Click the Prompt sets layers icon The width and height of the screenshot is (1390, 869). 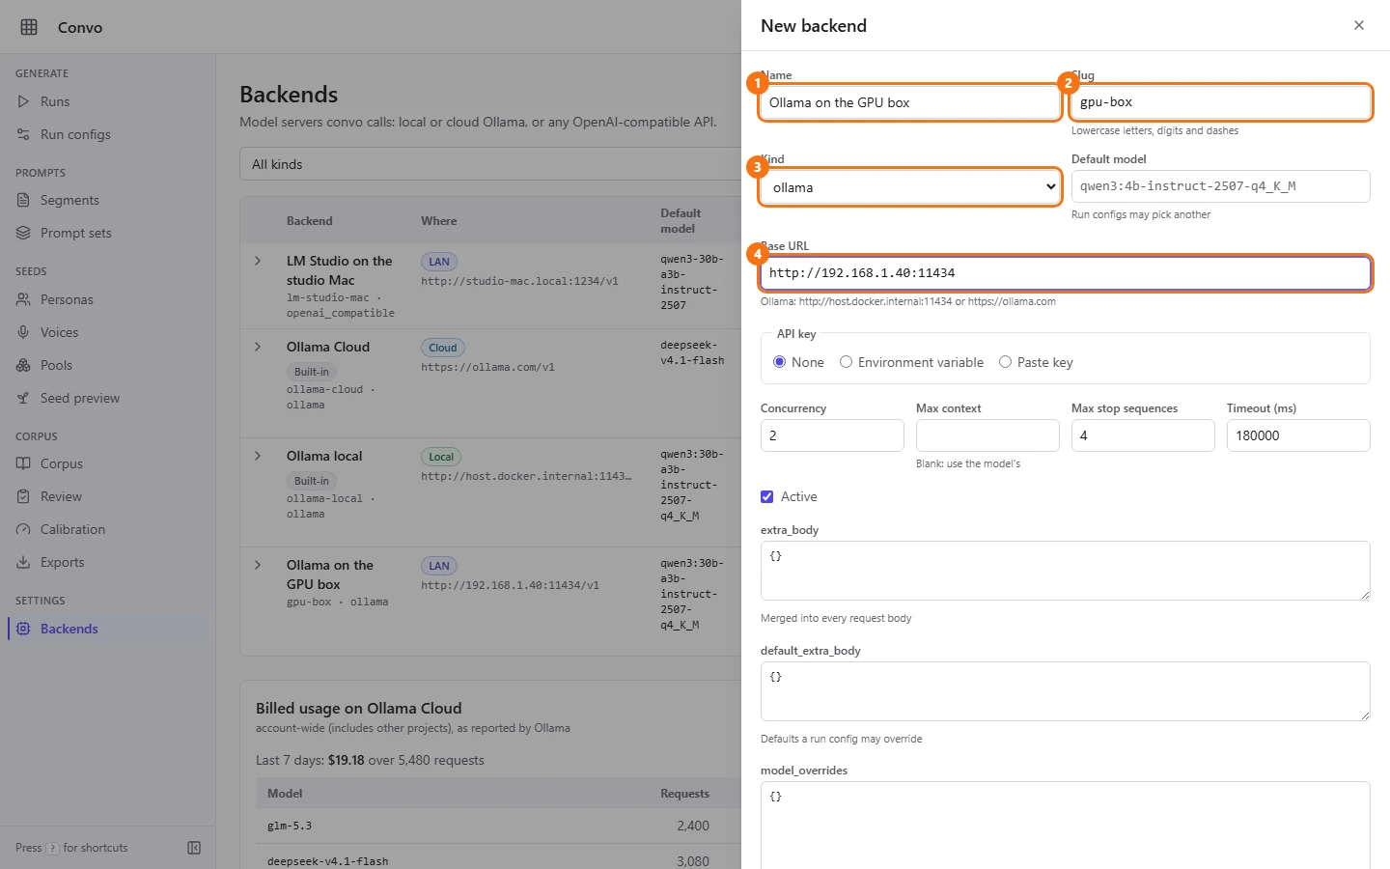[23, 233]
